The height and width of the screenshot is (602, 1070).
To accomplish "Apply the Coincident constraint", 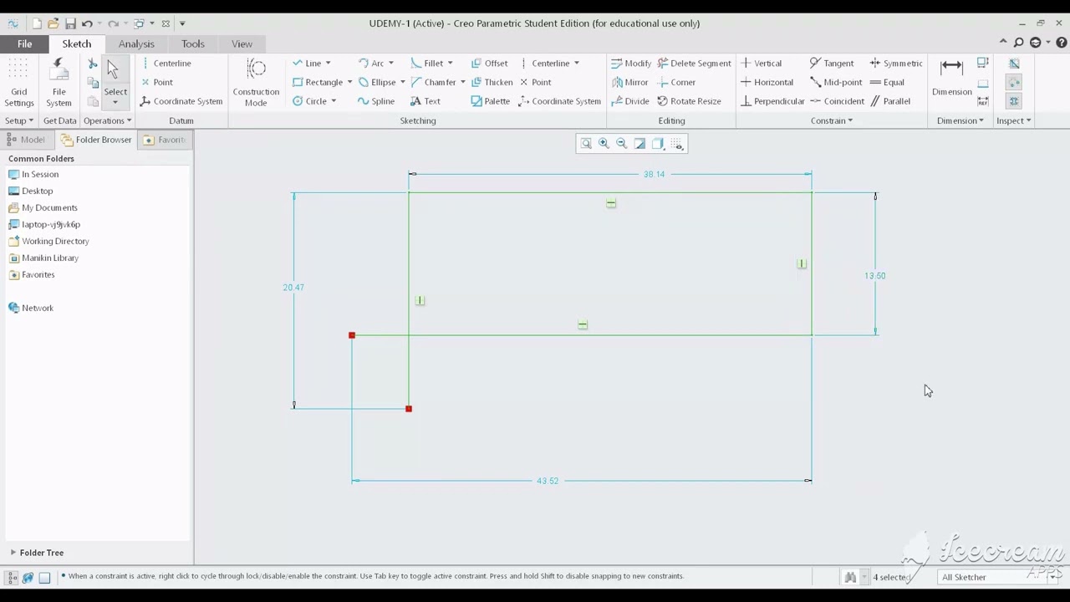I will [x=837, y=101].
